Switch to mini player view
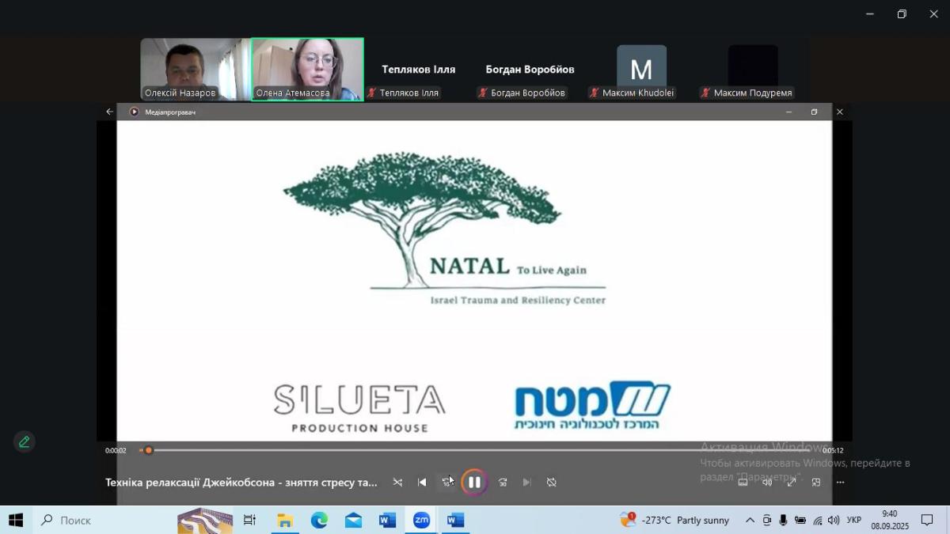The image size is (950, 534). click(x=815, y=482)
